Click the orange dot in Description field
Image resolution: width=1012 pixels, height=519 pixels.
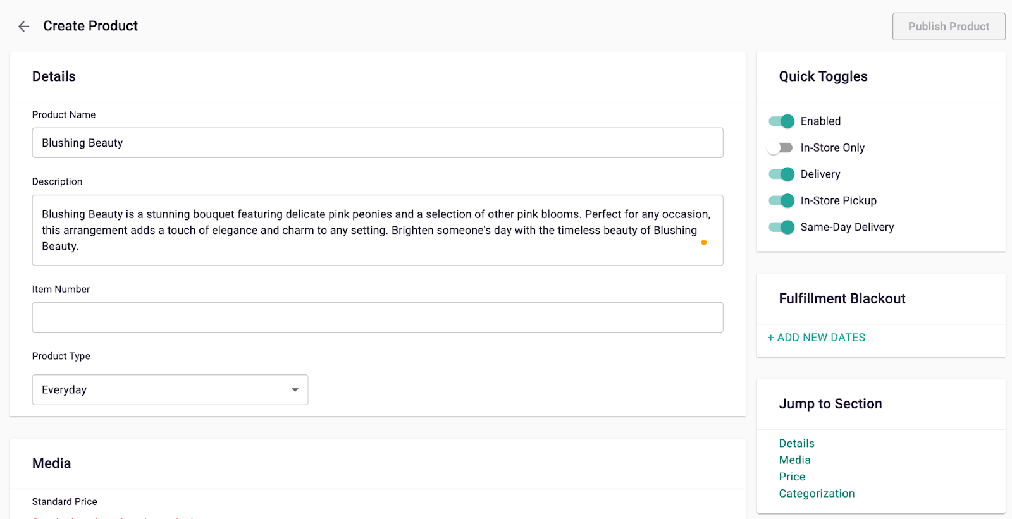[703, 243]
